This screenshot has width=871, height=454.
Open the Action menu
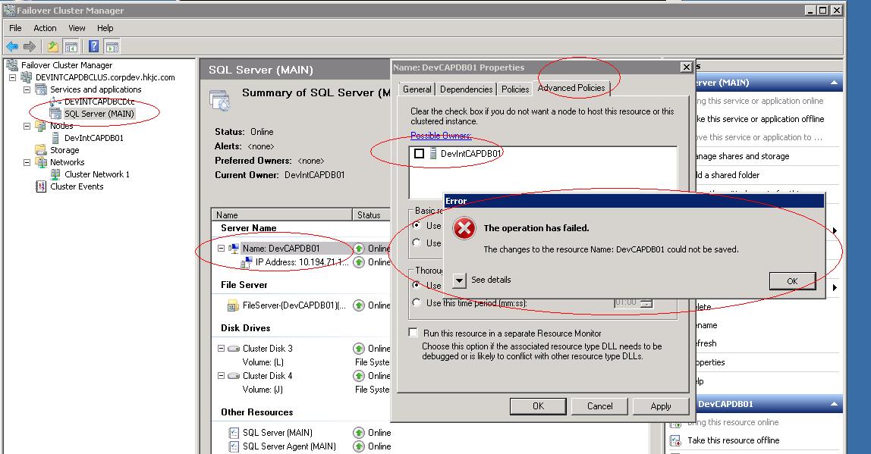coord(45,28)
